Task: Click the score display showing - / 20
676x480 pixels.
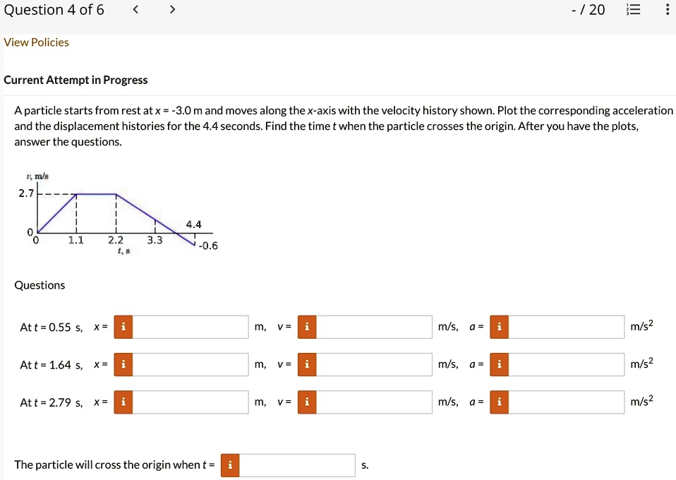Action: [588, 9]
